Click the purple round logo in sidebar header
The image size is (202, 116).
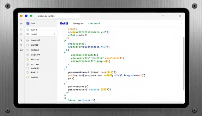click(28, 23)
